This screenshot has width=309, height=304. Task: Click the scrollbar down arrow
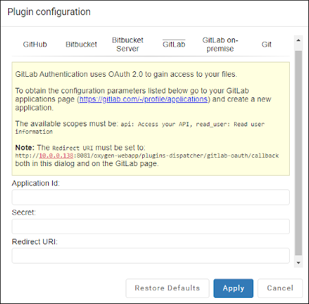[x=298, y=263]
